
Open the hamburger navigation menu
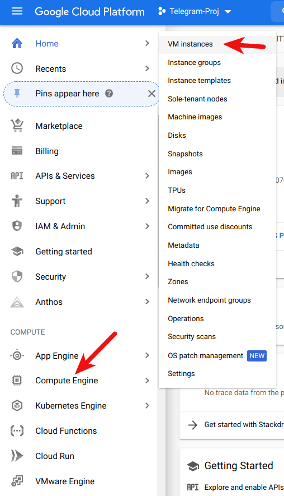click(17, 11)
